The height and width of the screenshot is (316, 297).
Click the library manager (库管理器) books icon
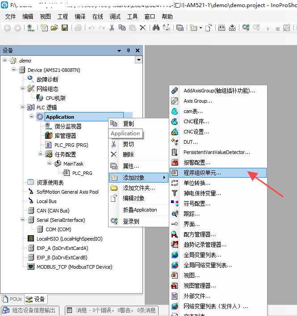pos(49,136)
